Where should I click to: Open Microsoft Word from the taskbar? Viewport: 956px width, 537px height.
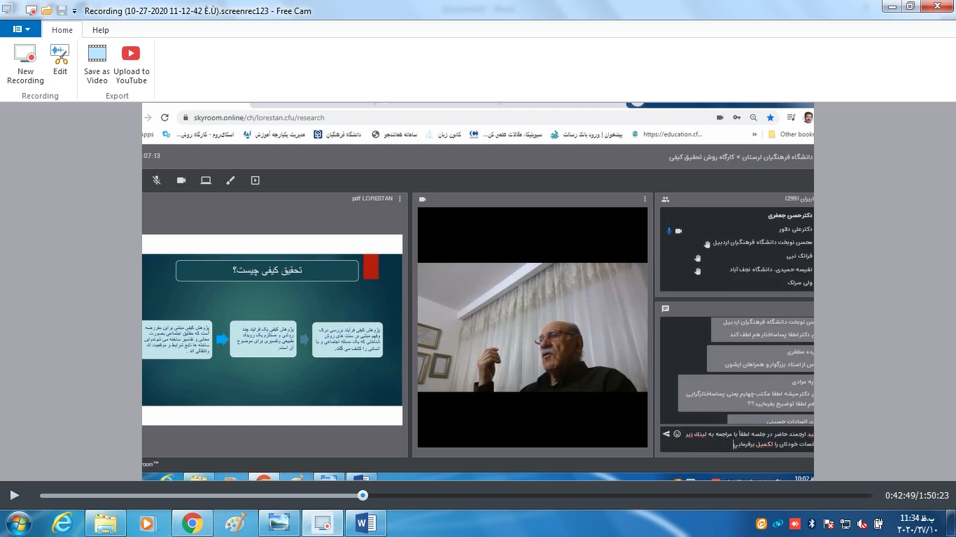[366, 523]
